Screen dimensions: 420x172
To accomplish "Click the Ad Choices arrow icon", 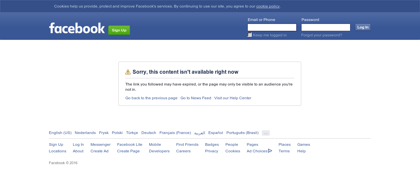I will pyautogui.click(x=270, y=151).
